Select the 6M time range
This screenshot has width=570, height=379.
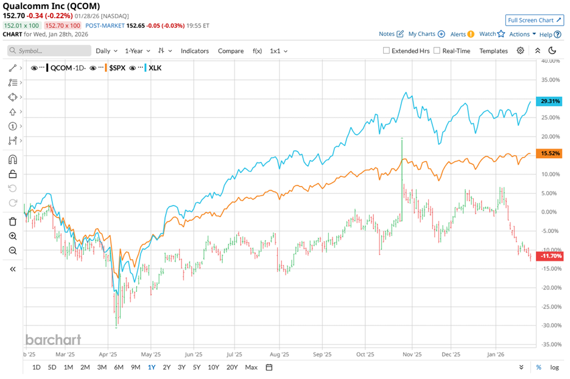pyautogui.click(x=118, y=367)
